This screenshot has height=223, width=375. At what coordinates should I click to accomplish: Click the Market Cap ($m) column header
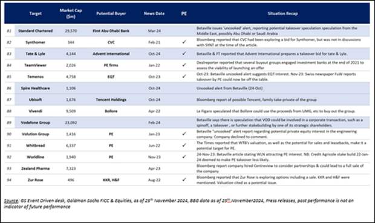(71, 14)
